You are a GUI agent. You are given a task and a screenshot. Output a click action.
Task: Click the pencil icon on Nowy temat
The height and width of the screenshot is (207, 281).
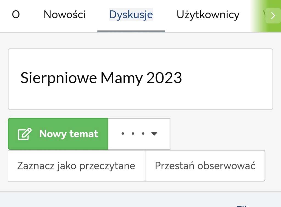coord(25,134)
